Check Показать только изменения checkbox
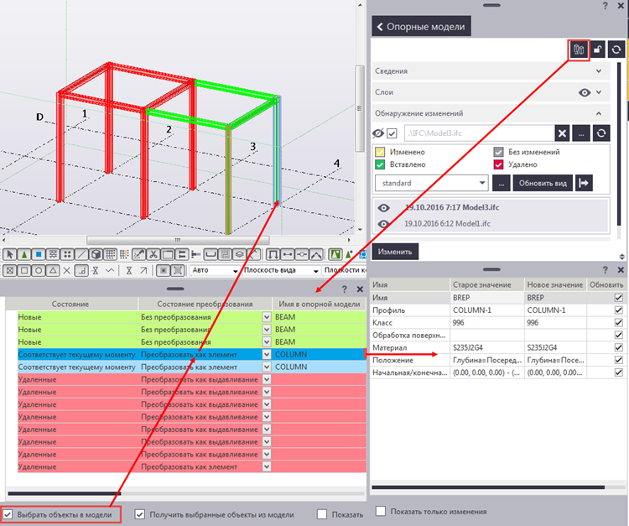This screenshot has height=526, width=629. 382,511
